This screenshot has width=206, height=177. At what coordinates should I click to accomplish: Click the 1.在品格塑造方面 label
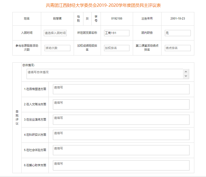coord(35,89)
